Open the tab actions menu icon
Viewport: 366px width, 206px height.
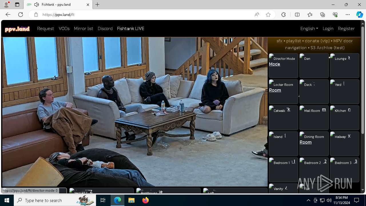point(17,5)
